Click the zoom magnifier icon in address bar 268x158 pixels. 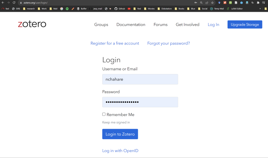click(x=201, y=3)
